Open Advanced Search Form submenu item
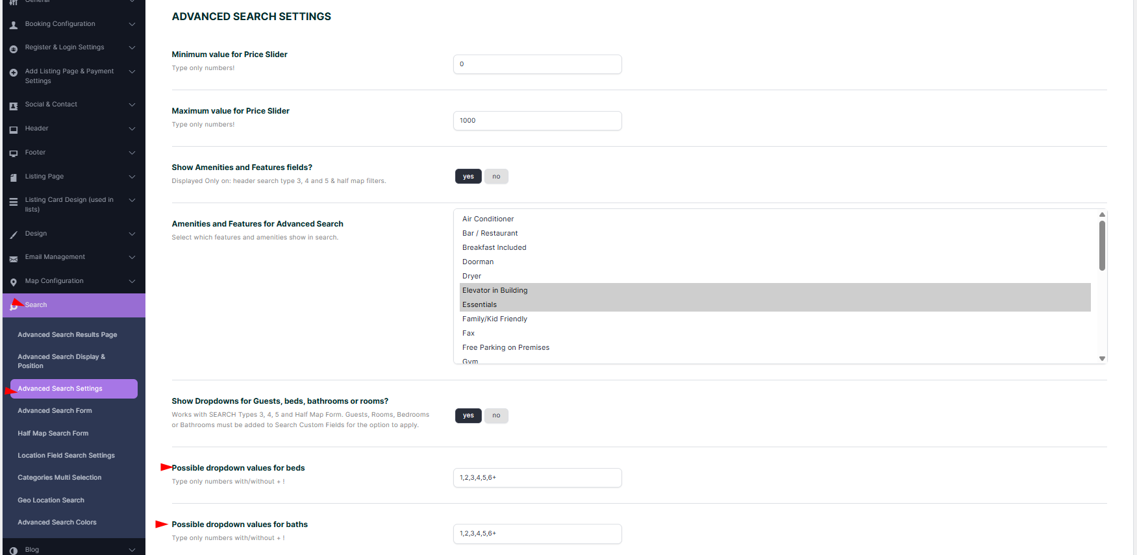 [55, 411]
